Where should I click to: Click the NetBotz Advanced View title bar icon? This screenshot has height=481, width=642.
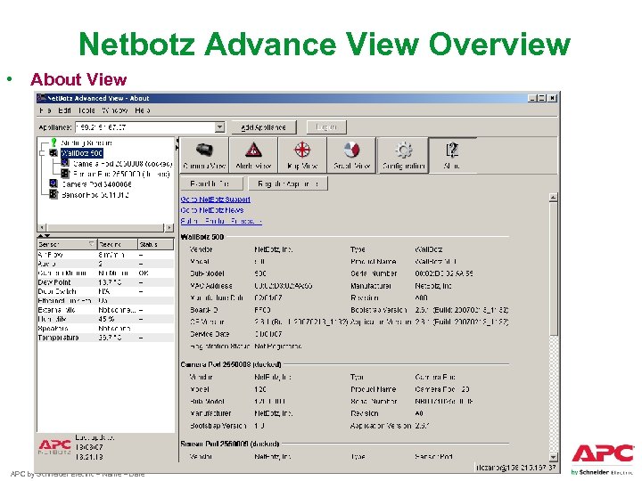(x=41, y=98)
